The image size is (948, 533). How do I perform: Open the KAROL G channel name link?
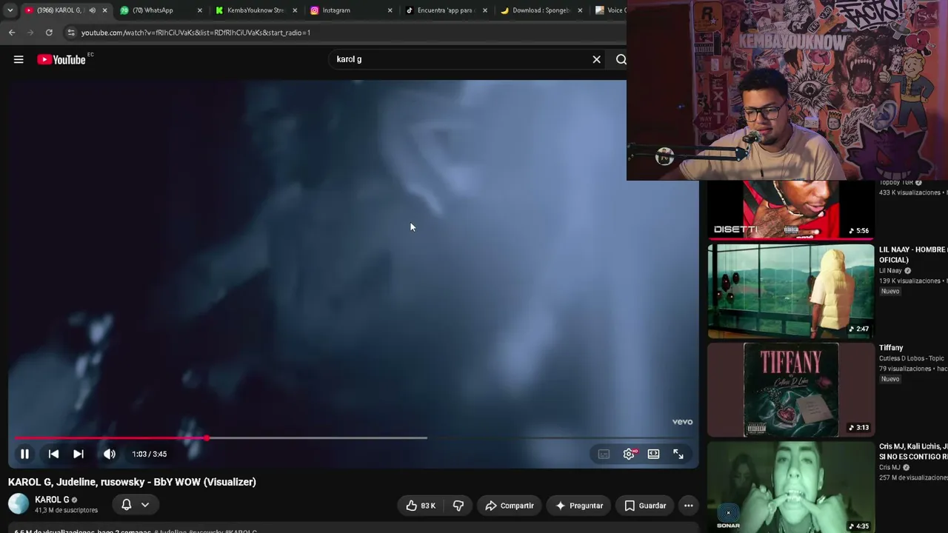52,500
